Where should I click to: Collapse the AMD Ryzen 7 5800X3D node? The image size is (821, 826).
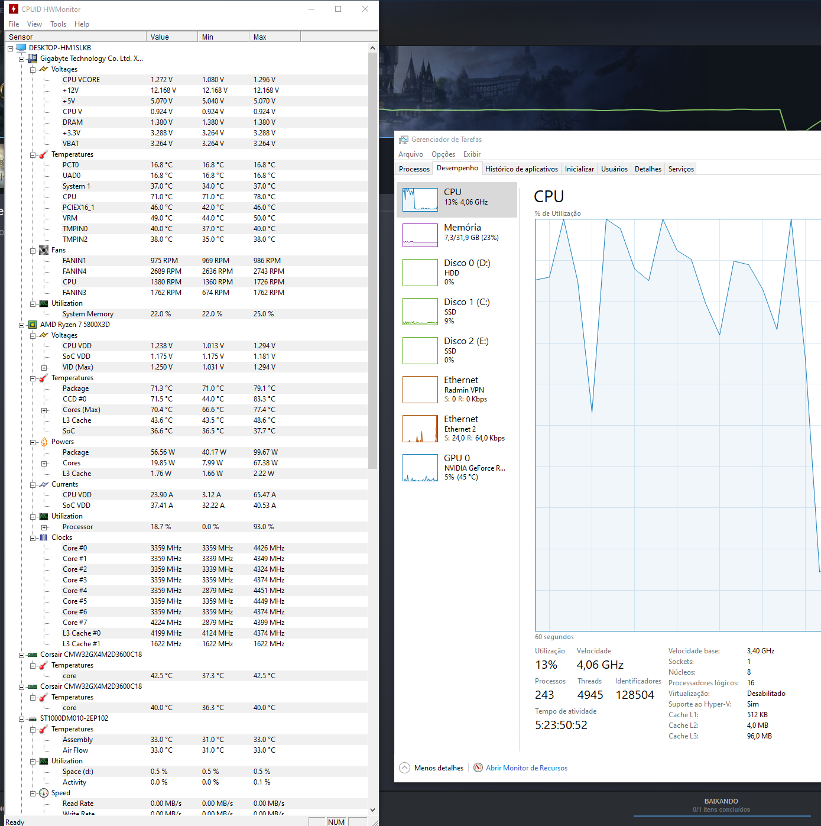click(x=22, y=325)
